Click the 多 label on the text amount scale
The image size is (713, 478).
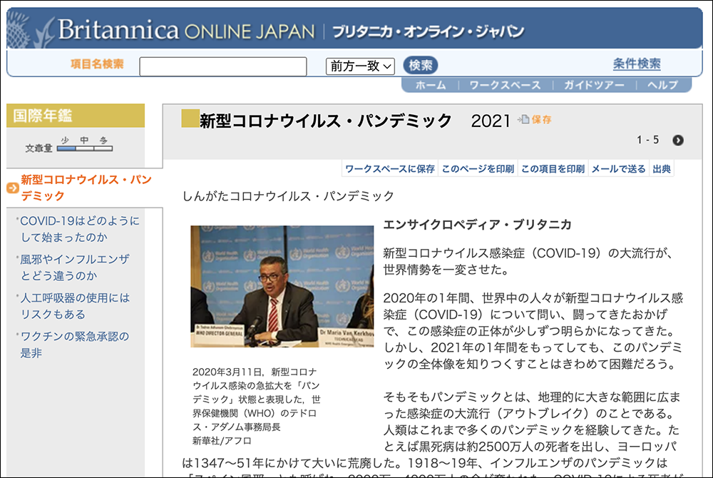click(x=103, y=140)
